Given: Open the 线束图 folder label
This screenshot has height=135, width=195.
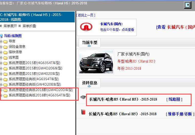Looking at the screenshot, I should [x=14, y=57].
